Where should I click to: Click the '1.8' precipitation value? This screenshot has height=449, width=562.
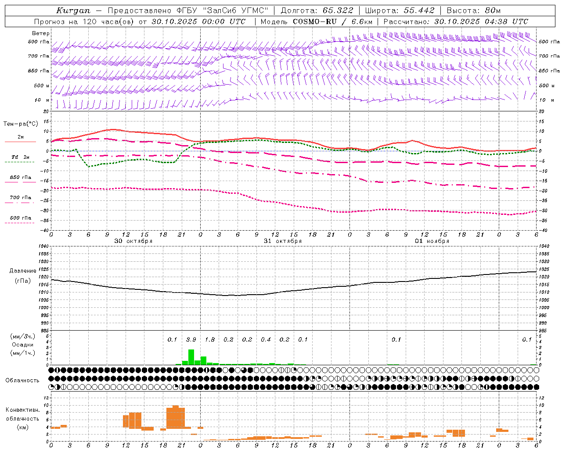[210, 340]
